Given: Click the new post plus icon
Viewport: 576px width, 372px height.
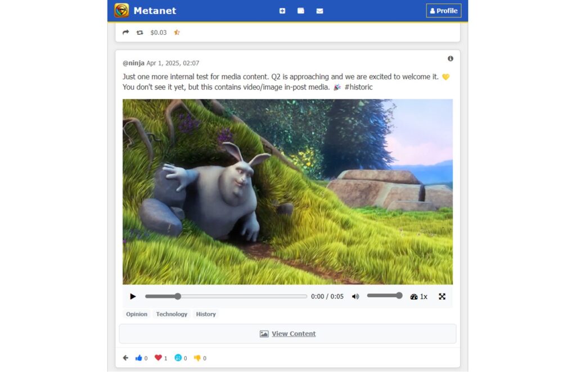Looking at the screenshot, I should [x=282, y=11].
